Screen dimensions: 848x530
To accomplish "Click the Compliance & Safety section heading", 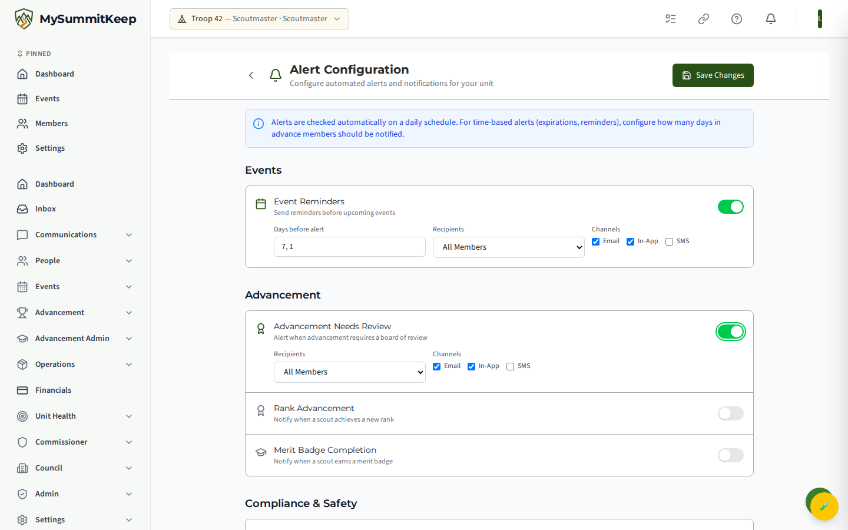I will pos(301,503).
